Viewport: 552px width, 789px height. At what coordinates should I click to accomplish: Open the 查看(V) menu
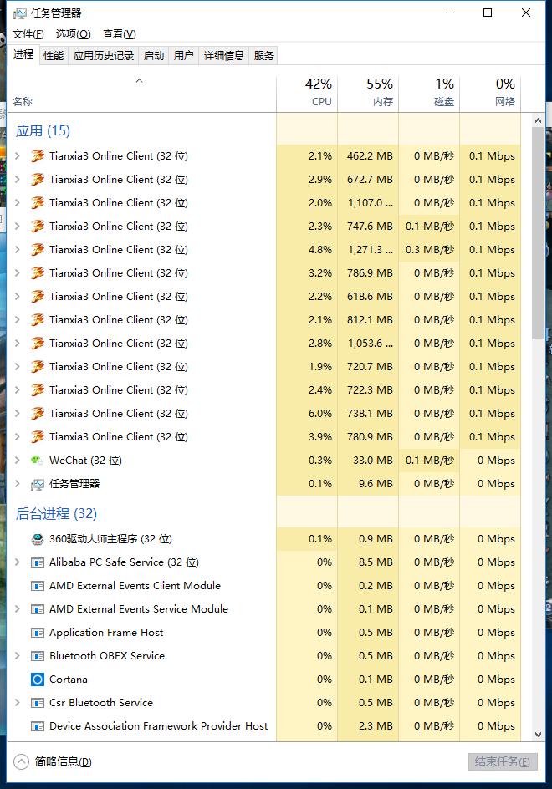tap(120, 34)
